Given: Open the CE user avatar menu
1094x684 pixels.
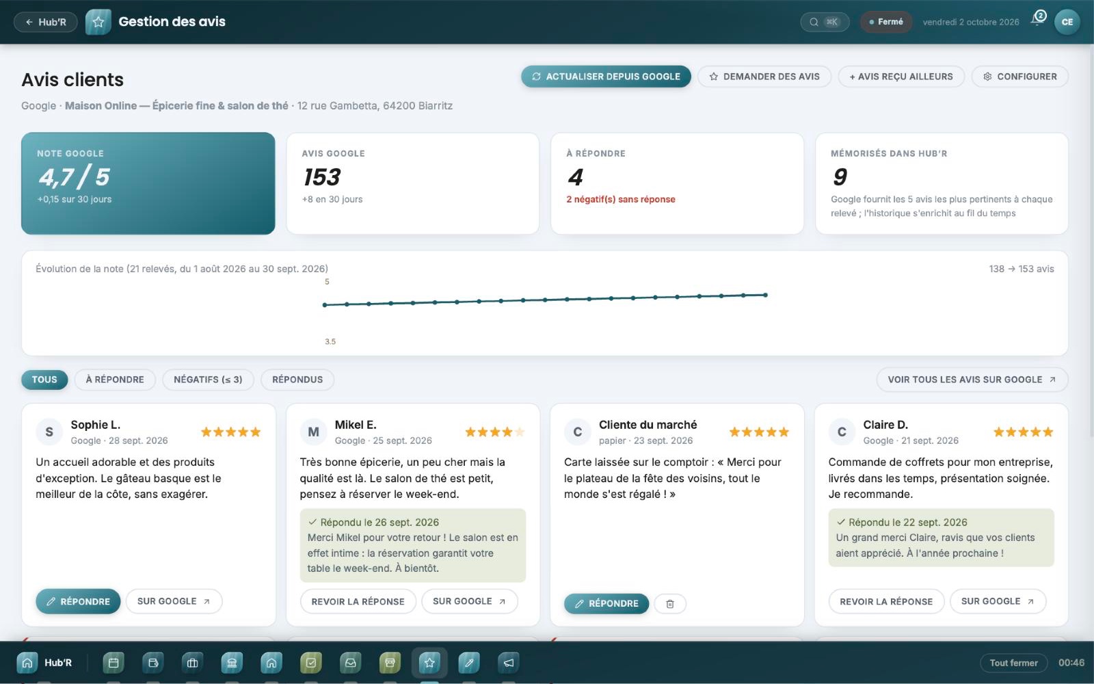Looking at the screenshot, I should (1067, 22).
